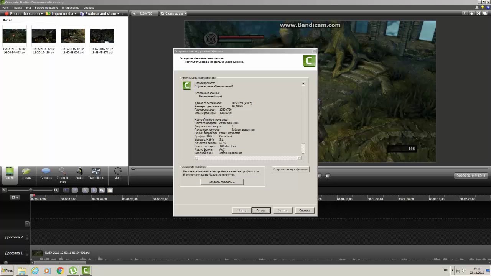Screen dimensions: 491x276
Task: Click the results list vertical scrollbar down arrow
Action: coord(303,154)
